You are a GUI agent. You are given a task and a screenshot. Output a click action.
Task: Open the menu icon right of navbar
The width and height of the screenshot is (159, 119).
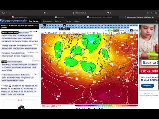click(x=156, y=21)
